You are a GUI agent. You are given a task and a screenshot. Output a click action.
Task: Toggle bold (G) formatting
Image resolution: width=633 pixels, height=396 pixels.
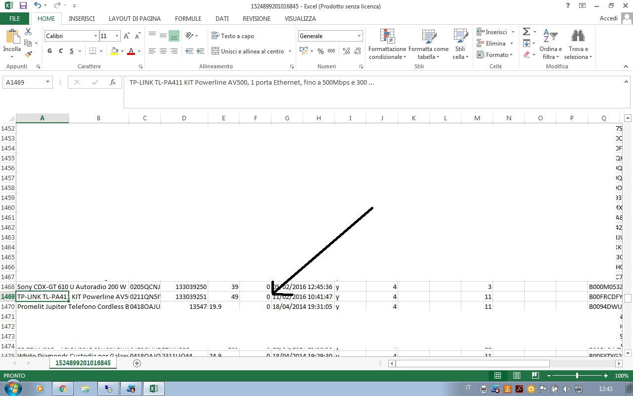(x=49, y=51)
